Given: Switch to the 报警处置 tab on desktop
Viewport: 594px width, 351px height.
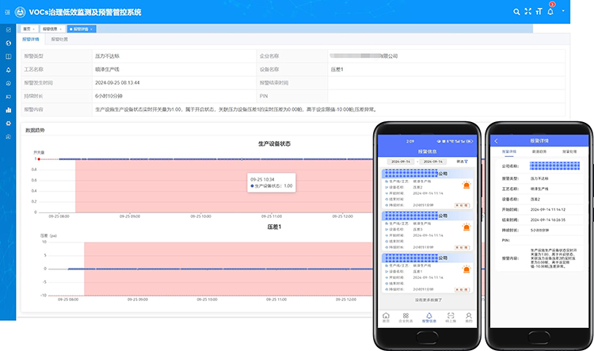Looking at the screenshot, I should coord(59,39).
